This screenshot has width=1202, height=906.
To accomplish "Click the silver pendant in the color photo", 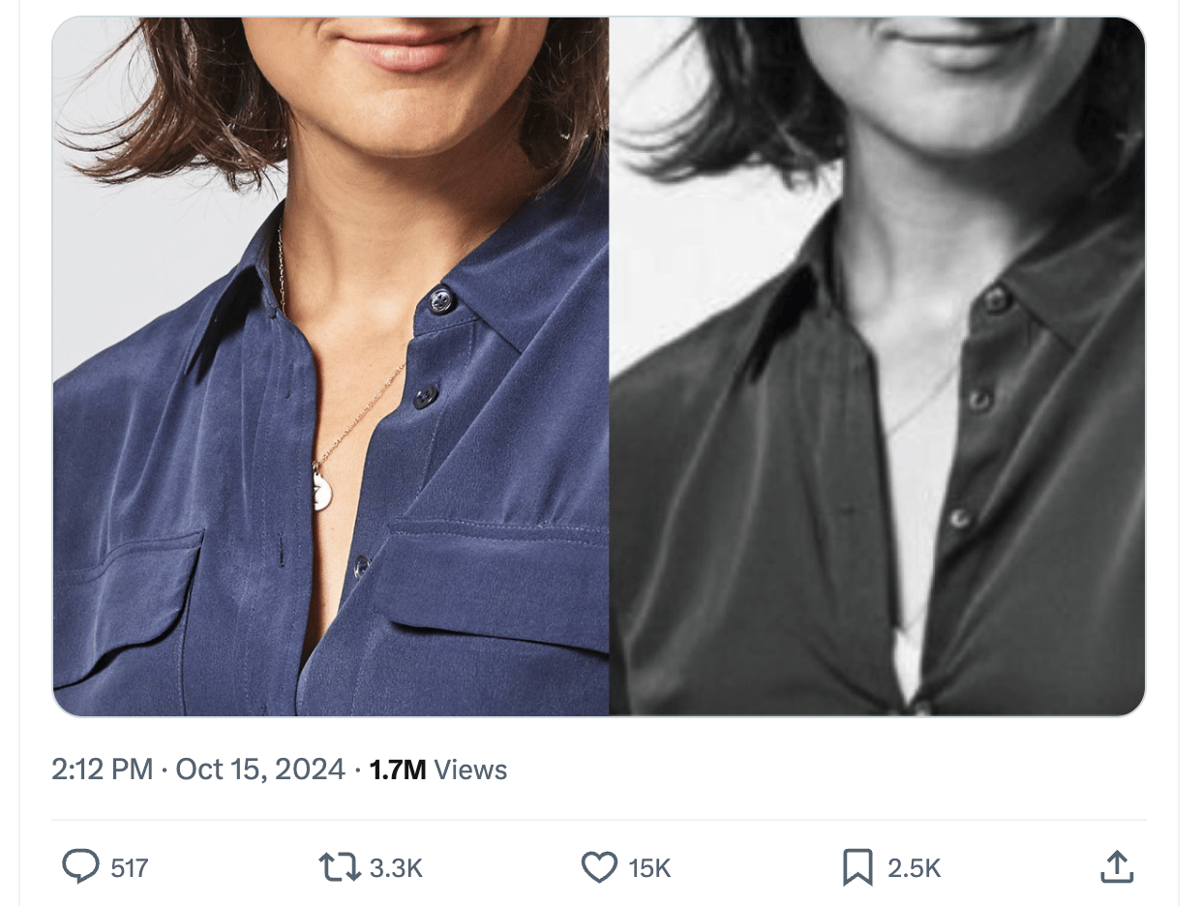I will click(322, 488).
